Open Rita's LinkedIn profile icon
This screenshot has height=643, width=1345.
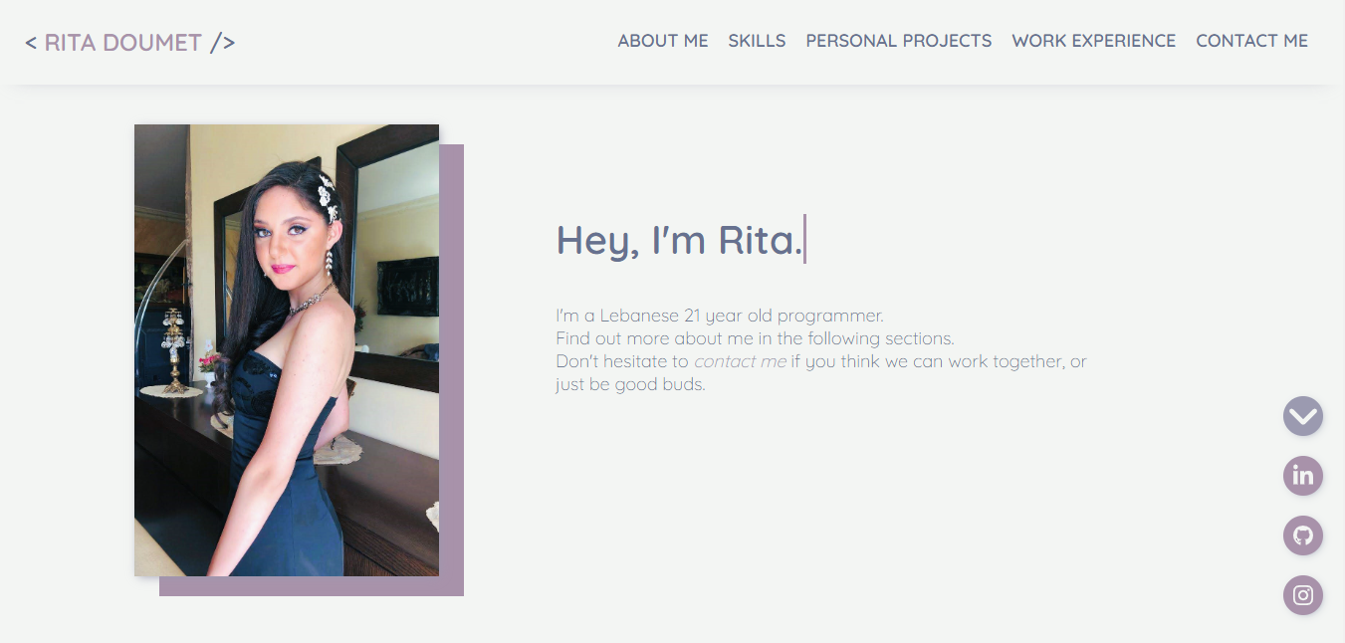(1302, 476)
